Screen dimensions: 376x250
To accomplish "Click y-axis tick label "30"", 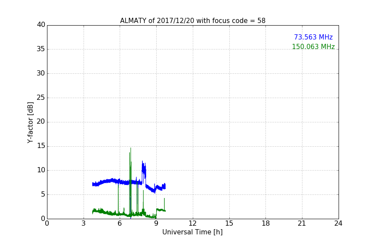I will point(41,73).
